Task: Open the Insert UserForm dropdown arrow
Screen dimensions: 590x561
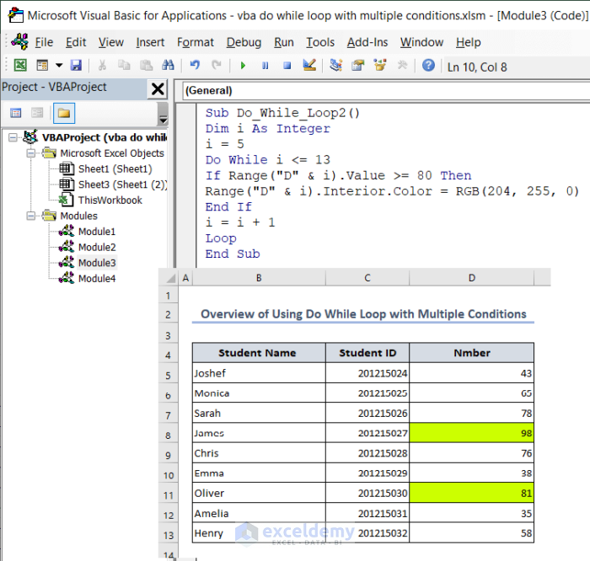Action: [x=59, y=66]
